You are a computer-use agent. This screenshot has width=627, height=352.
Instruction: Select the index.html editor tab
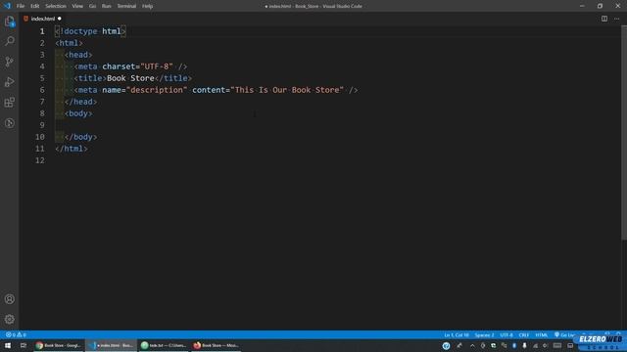43,19
